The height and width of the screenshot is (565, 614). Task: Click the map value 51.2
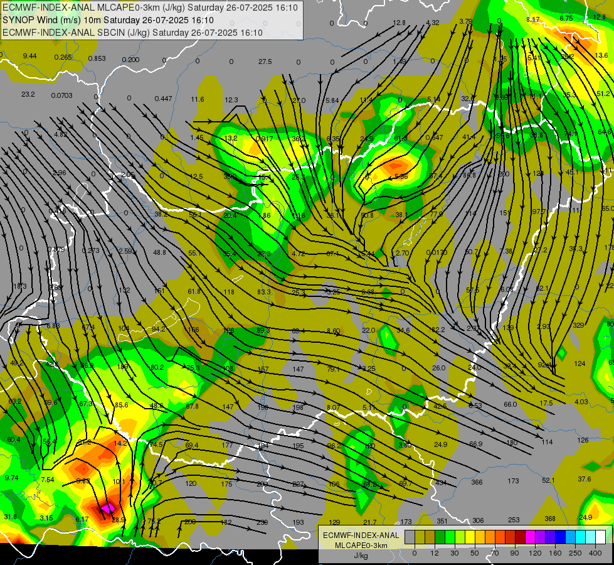[x=603, y=94]
